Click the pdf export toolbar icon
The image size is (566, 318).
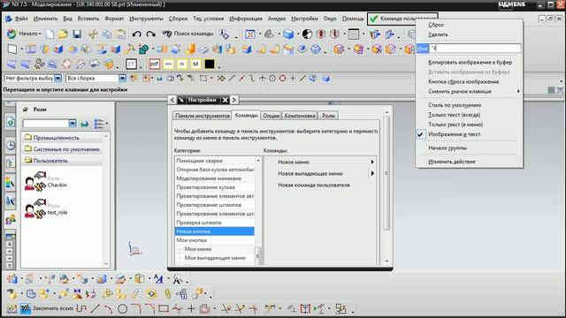pyautogui.click(x=154, y=64)
